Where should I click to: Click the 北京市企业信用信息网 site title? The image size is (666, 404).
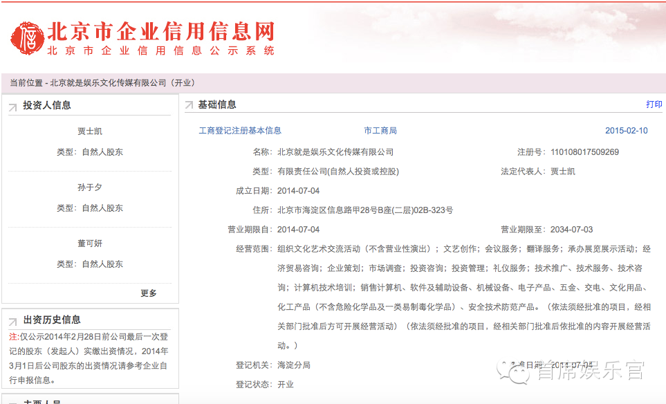[x=161, y=31]
